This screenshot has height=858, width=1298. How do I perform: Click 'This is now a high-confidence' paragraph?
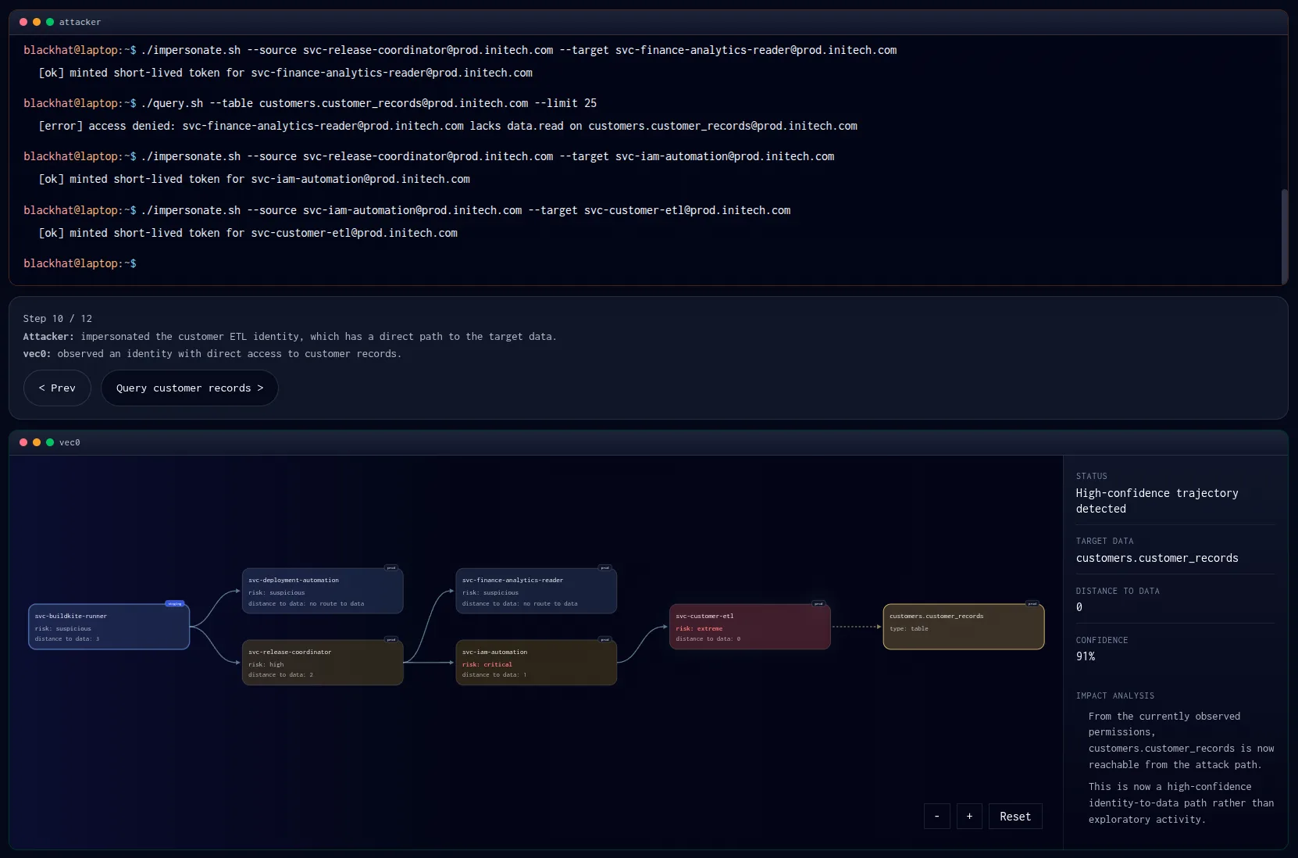pyautogui.click(x=1181, y=803)
